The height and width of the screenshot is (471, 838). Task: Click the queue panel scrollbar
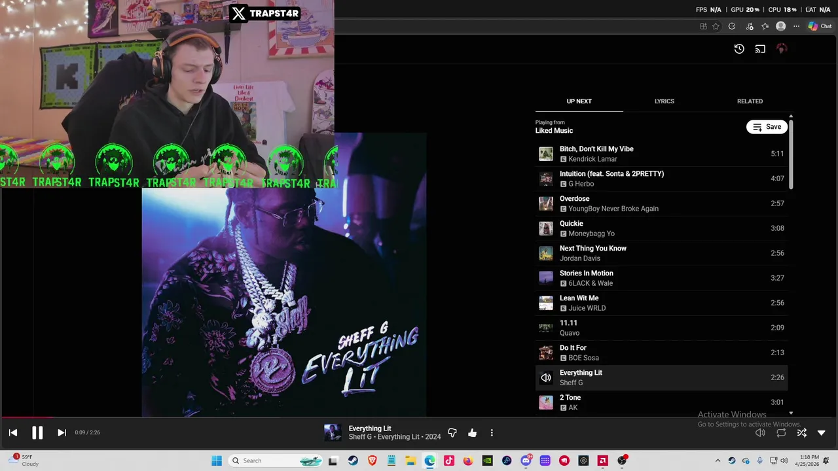click(791, 155)
